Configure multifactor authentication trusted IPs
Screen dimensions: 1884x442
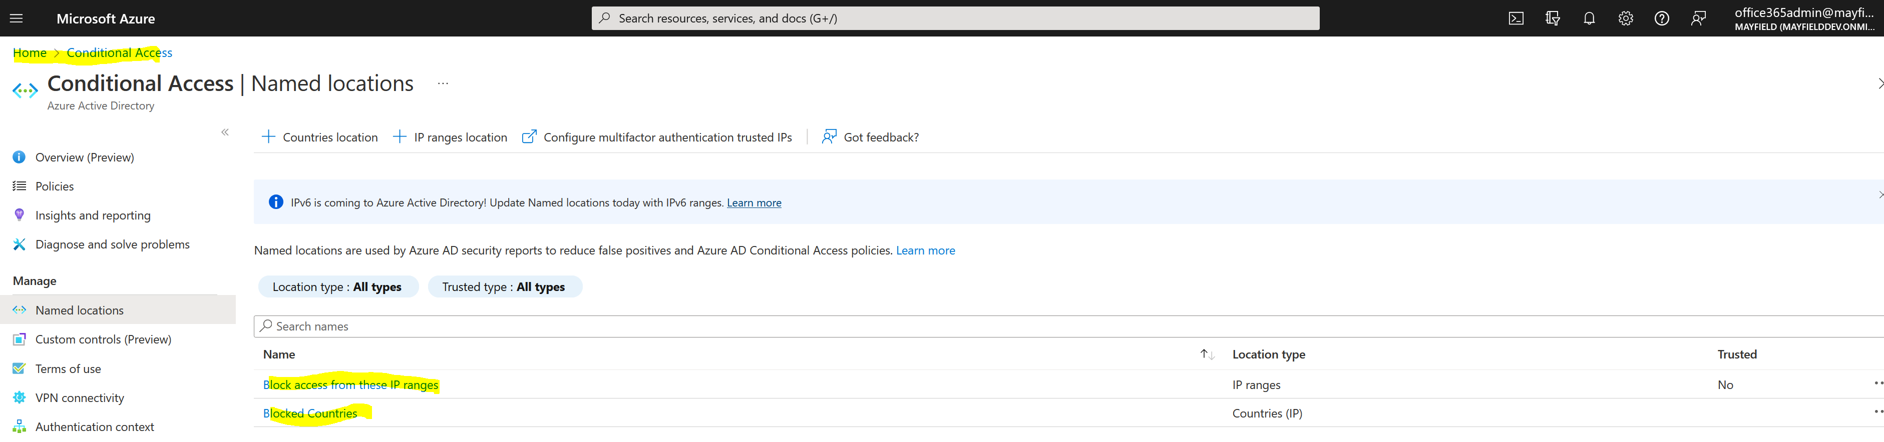point(657,136)
